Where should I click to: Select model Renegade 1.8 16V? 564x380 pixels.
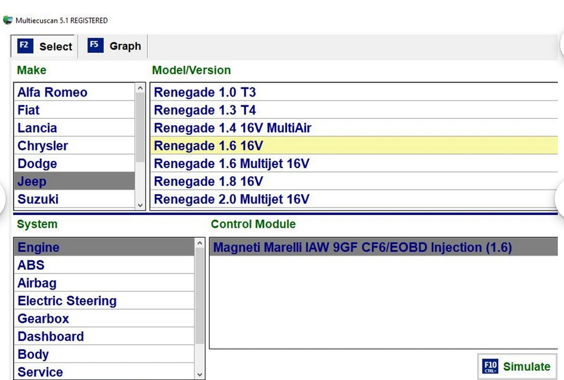(x=354, y=181)
